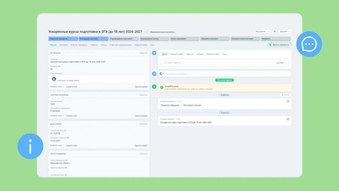The image size is (339, 191).
Task: Select the Комментарий tab in the activity panel
Action: [x=177, y=54]
